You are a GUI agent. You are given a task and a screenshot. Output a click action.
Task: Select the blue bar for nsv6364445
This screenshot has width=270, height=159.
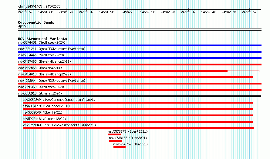[140, 58]
